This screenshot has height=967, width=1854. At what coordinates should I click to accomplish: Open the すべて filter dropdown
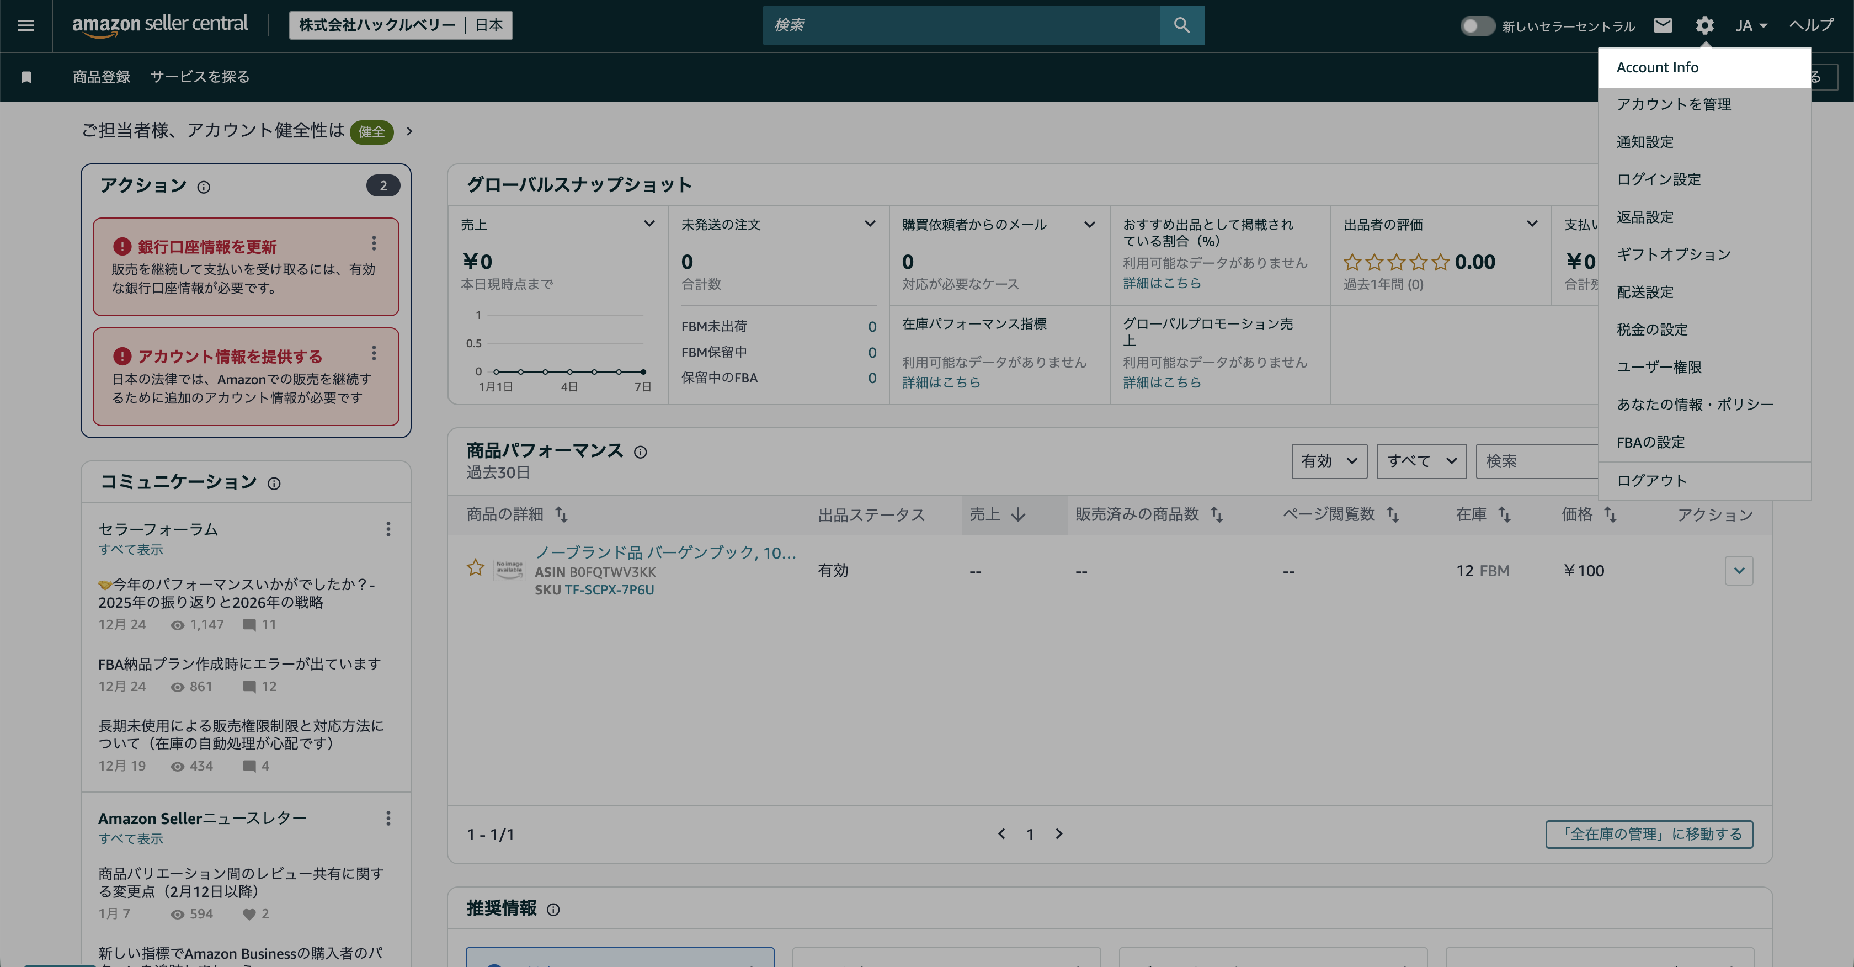click(x=1421, y=461)
